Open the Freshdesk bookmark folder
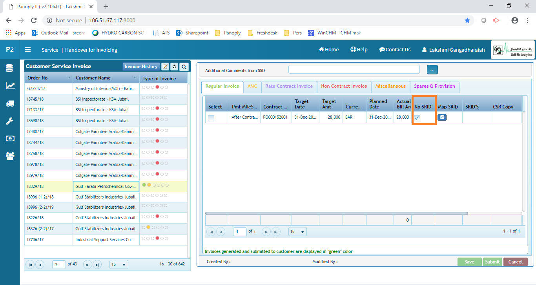536x285 pixels. 263,33
